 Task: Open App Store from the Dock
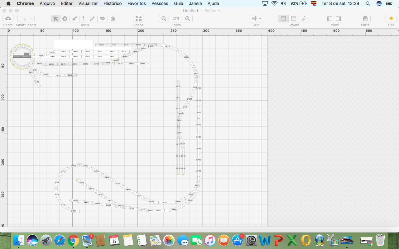[238, 240]
